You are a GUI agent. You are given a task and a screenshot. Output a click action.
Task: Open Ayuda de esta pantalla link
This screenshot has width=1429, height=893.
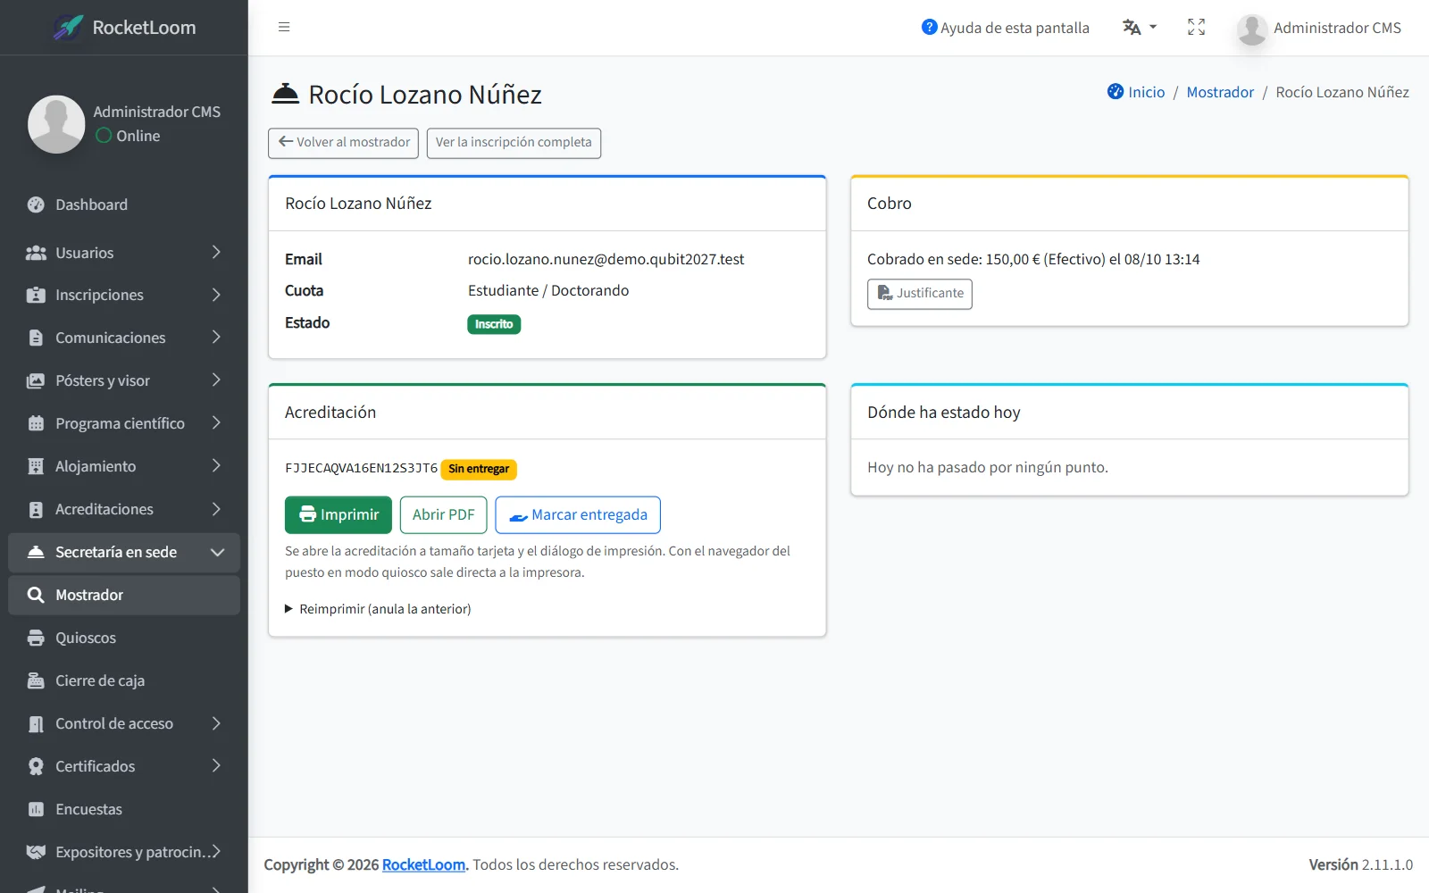coord(1005,28)
